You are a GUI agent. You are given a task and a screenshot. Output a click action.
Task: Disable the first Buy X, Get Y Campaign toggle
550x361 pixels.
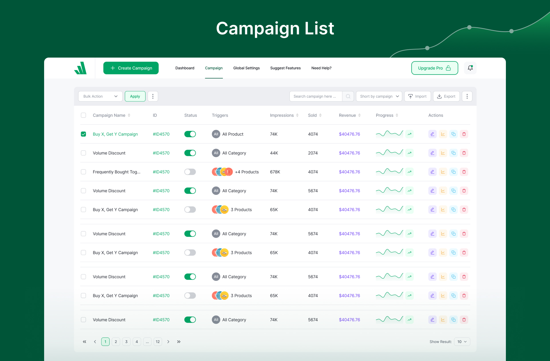(x=190, y=134)
